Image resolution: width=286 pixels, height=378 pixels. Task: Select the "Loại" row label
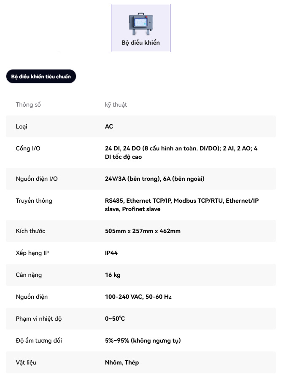(x=22, y=126)
